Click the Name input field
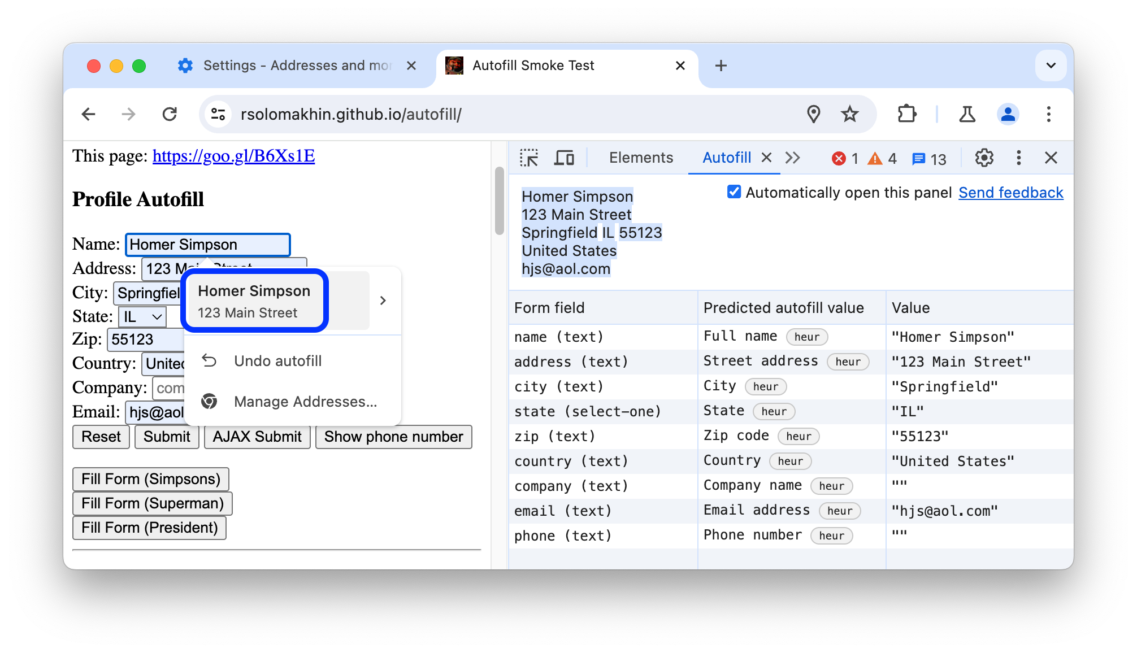The image size is (1137, 653). point(208,244)
